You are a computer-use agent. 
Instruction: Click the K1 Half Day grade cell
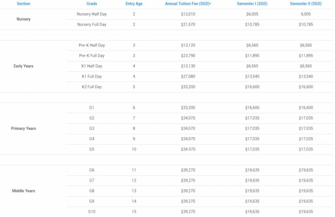tap(92, 66)
